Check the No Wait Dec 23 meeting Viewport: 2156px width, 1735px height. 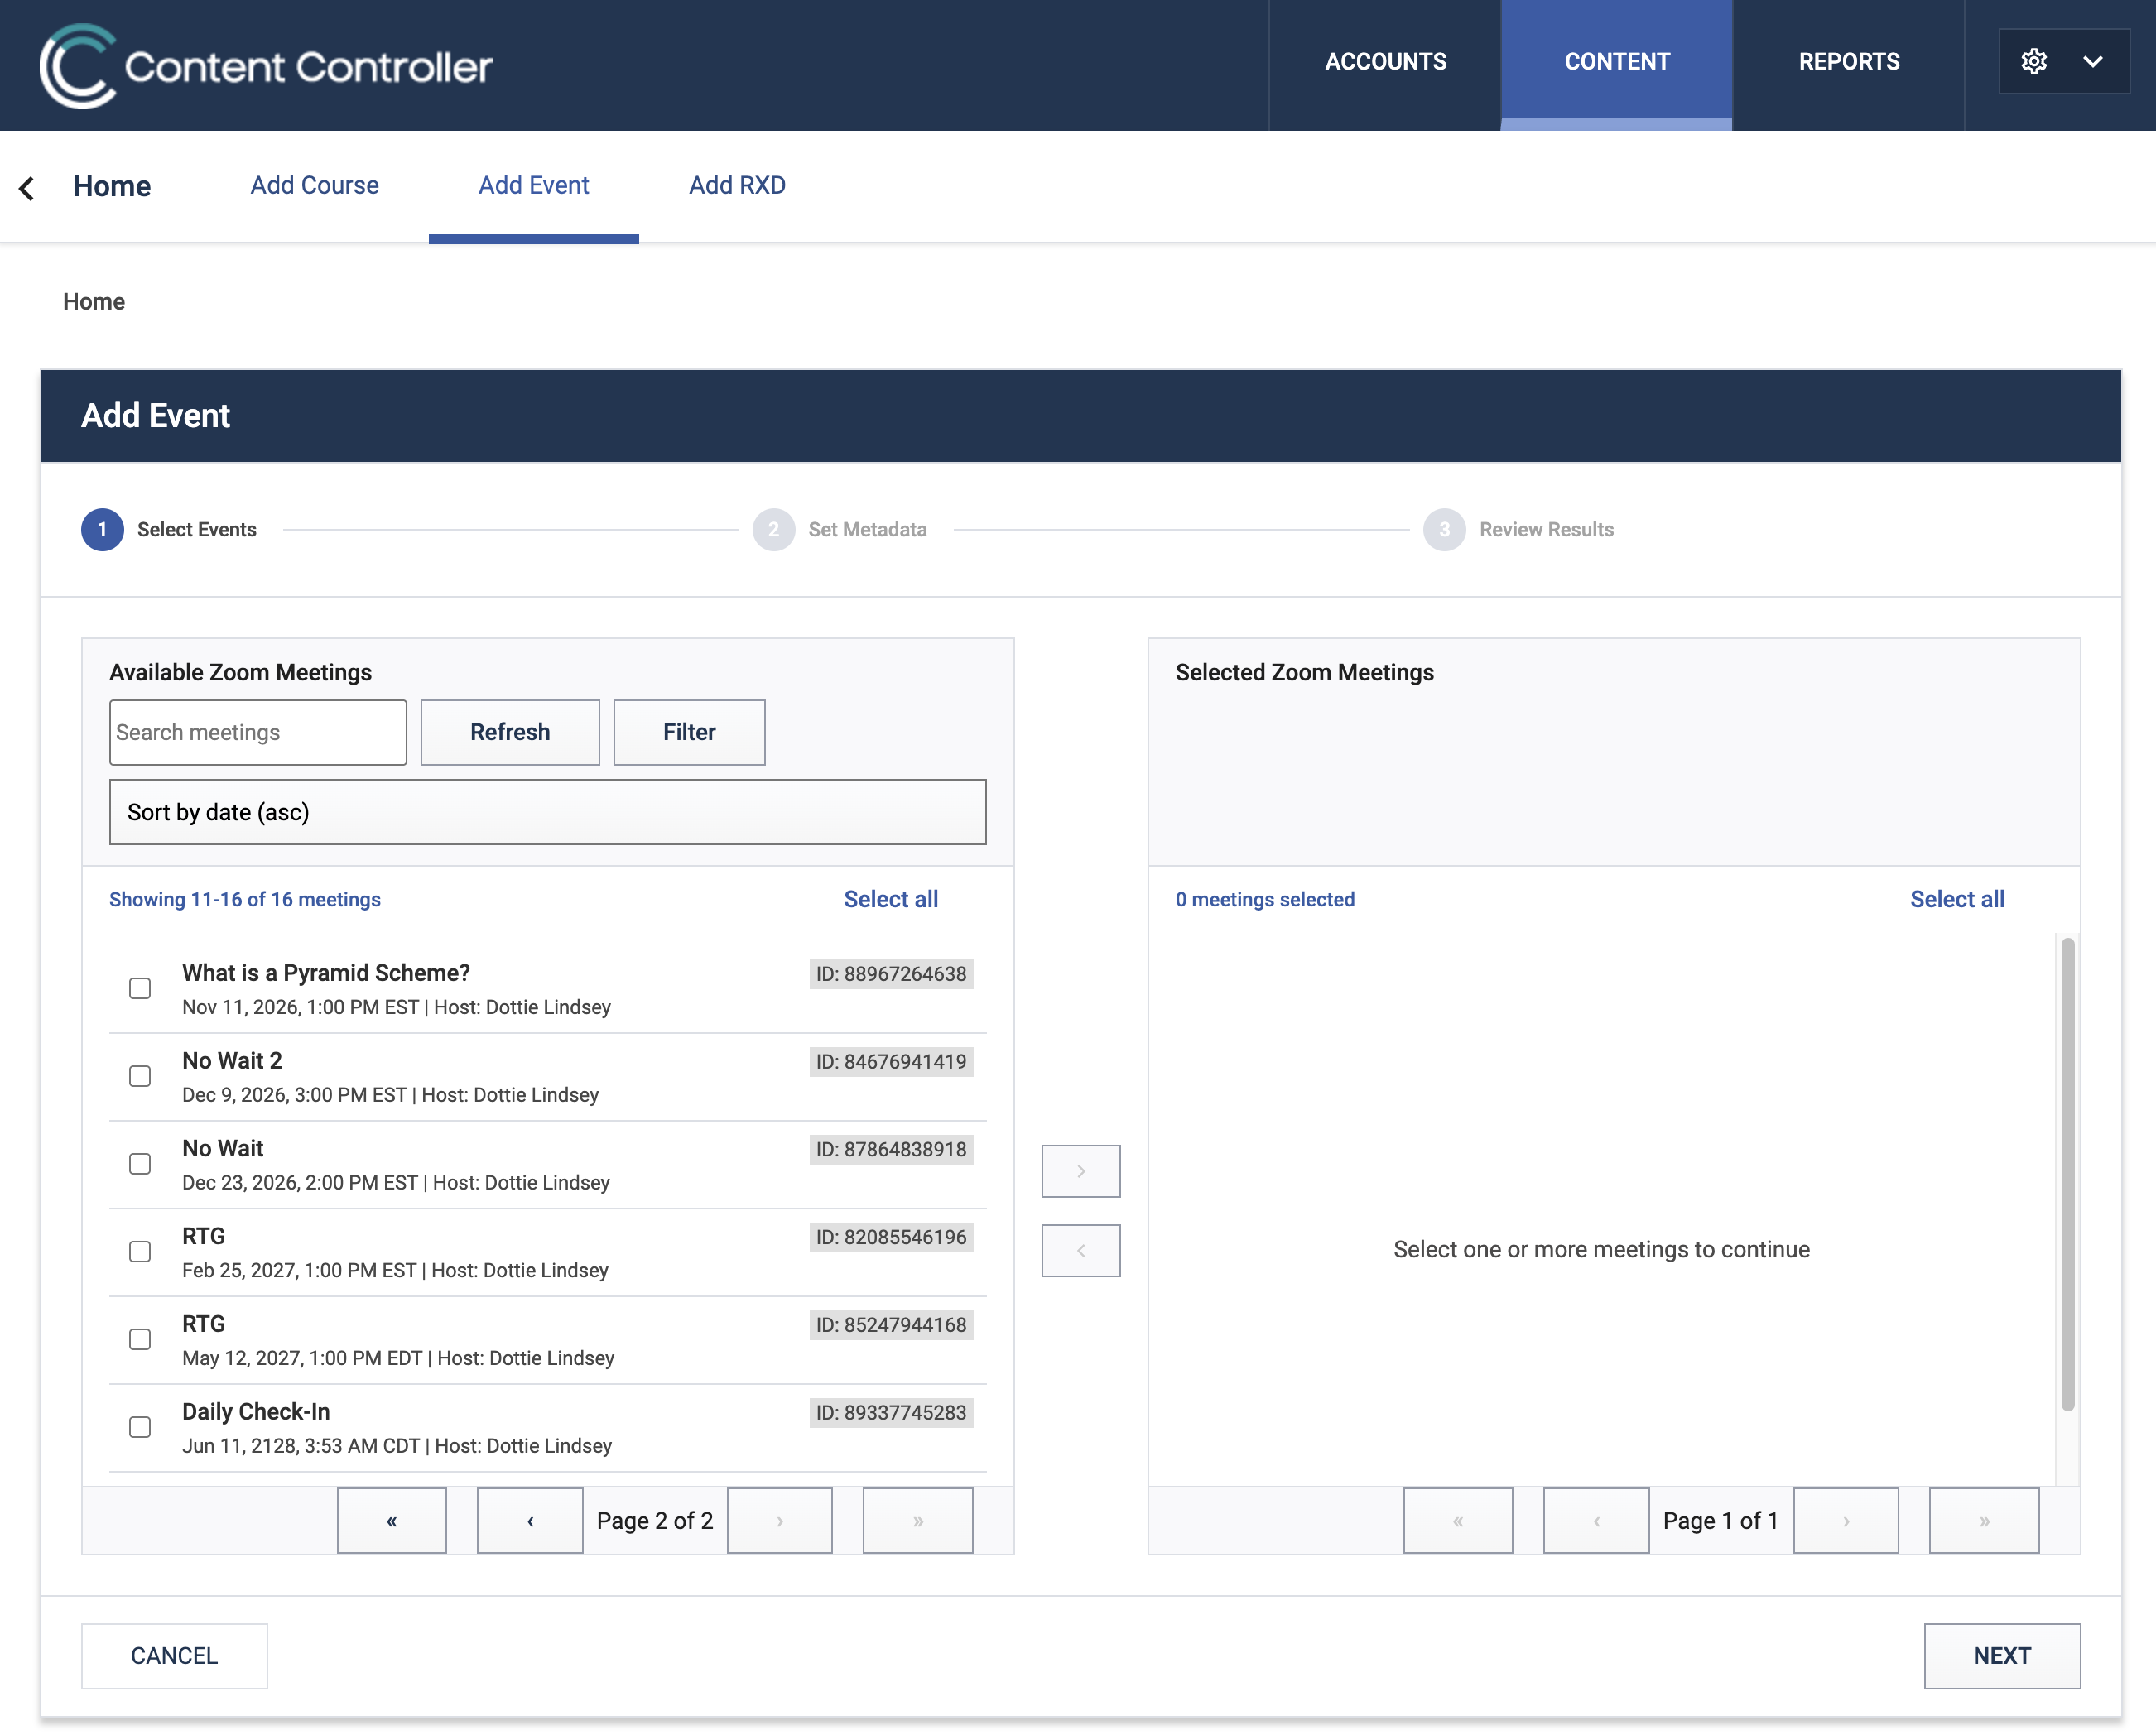140,1164
